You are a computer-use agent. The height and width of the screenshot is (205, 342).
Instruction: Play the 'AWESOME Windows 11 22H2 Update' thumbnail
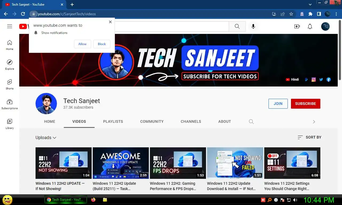[121, 163]
